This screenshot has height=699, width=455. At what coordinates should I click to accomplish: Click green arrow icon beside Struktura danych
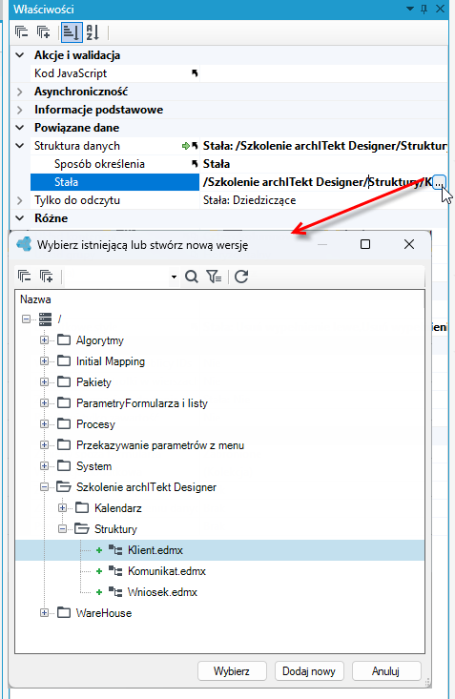186,146
